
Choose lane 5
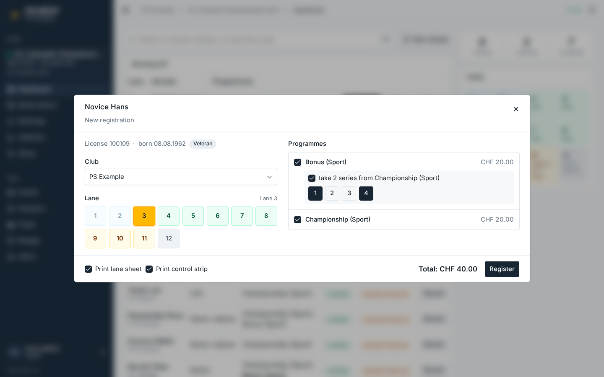193,216
